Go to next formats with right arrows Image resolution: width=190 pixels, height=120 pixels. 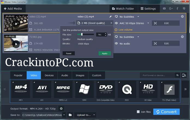tap(185, 89)
